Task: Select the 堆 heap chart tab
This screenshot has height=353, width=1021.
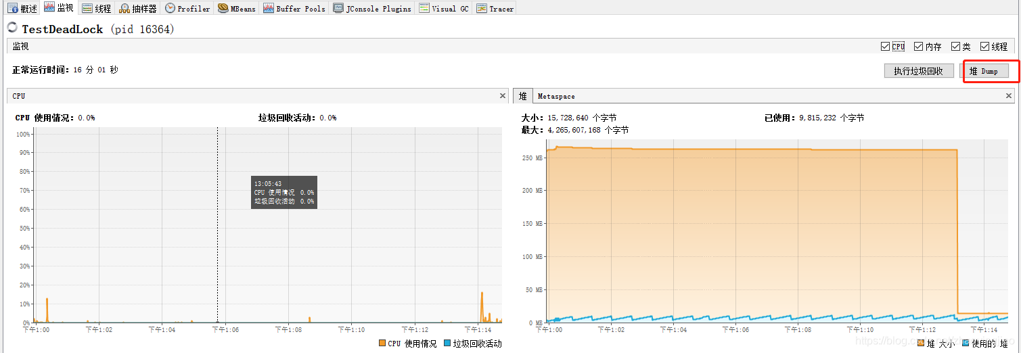Action: pos(523,96)
